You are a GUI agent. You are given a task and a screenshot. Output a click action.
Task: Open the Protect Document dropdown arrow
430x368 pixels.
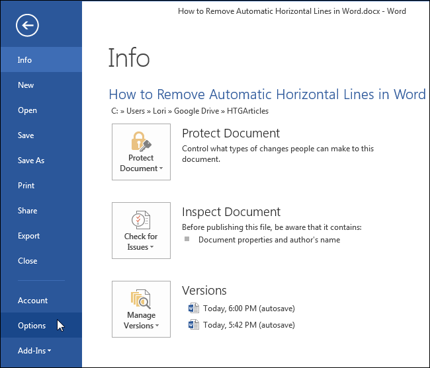pos(160,169)
